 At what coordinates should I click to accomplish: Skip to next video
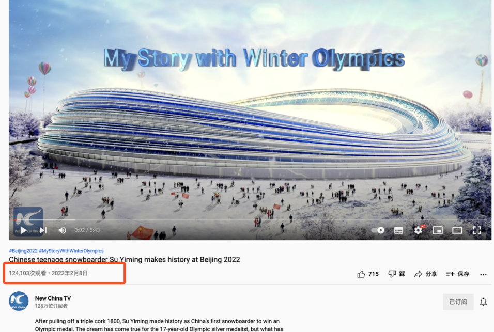[43, 230]
